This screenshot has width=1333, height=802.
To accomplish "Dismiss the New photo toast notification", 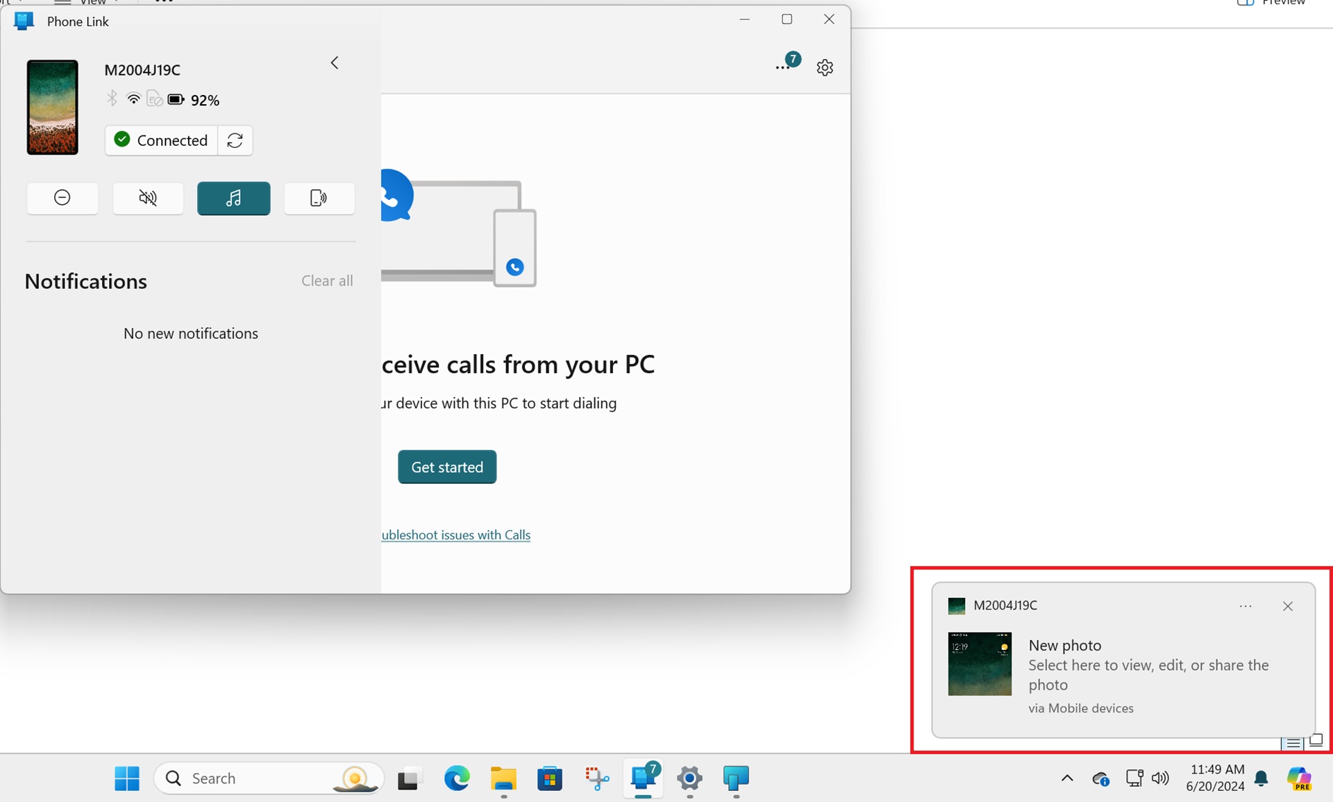I will coord(1288,606).
